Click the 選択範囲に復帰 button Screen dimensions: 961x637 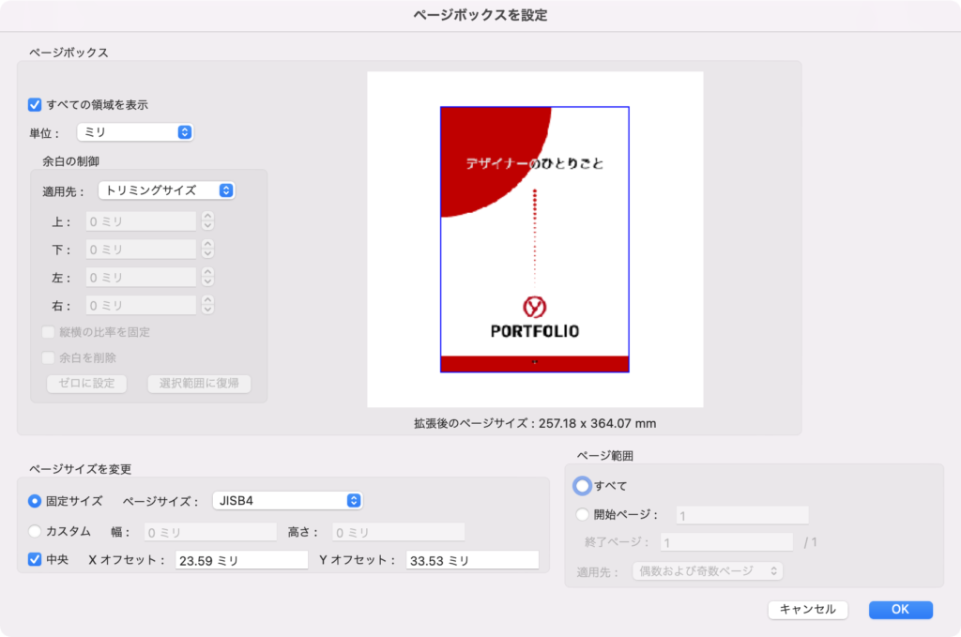coord(199,384)
